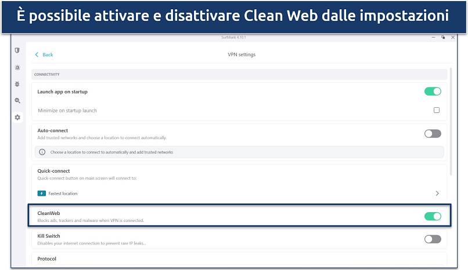Check the Minimize on startup launch checkbox
This screenshot has height=270, width=468.
437,110
